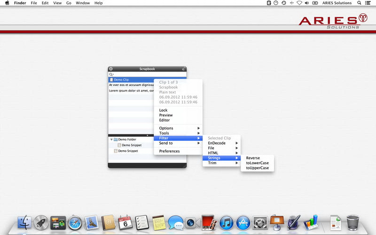Choose toUpperCase from Strings submenu
Image resolution: width=376 pixels, height=235 pixels.
257,168
